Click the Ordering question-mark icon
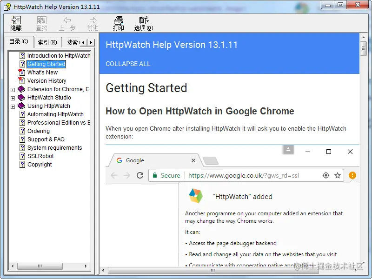372x279 pixels. 22,131
